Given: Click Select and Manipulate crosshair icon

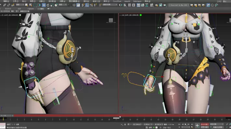Looking at the screenshot, I should [74, 5].
